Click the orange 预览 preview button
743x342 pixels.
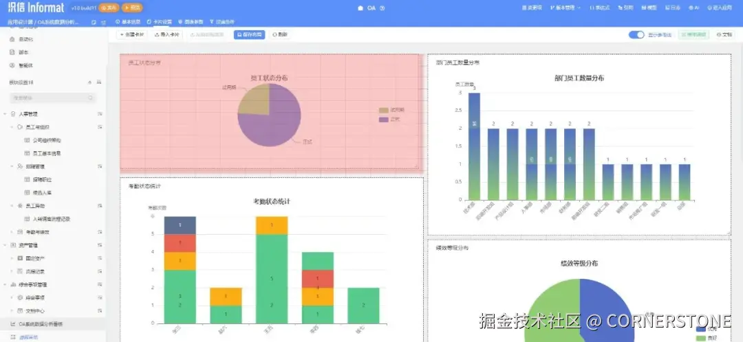tap(131, 8)
